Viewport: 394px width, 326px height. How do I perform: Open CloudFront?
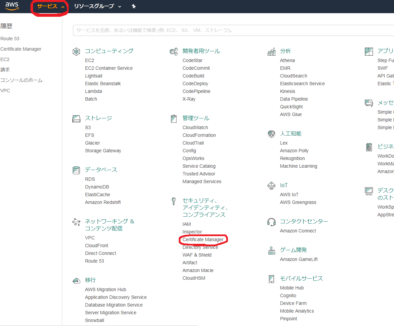point(96,246)
